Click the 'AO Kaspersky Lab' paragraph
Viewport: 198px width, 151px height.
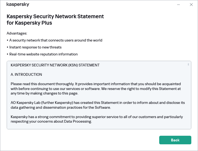coord(97,103)
